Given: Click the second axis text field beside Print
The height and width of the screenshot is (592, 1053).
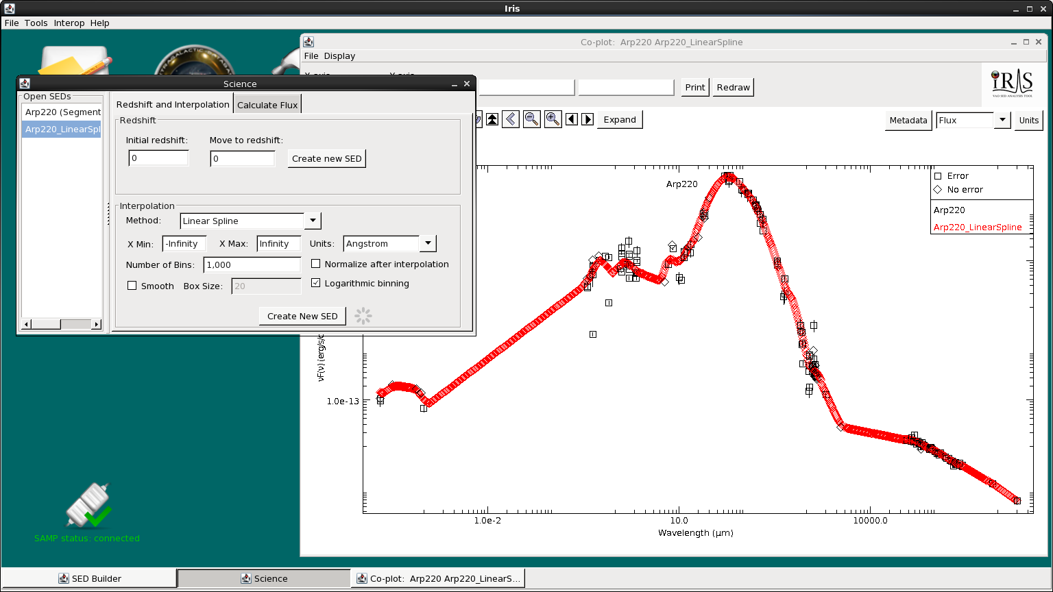Looking at the screenshot, I should (627, 87).
